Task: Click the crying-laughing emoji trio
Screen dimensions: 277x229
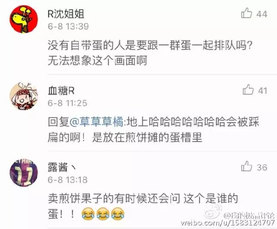Action: [x=103, y=213]
